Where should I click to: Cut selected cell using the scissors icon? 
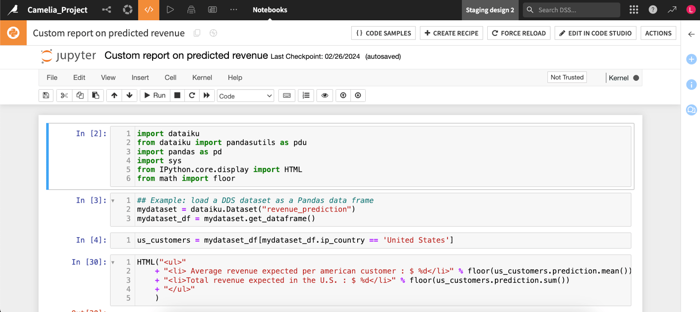pyautogui.click(x=63, y=95)
